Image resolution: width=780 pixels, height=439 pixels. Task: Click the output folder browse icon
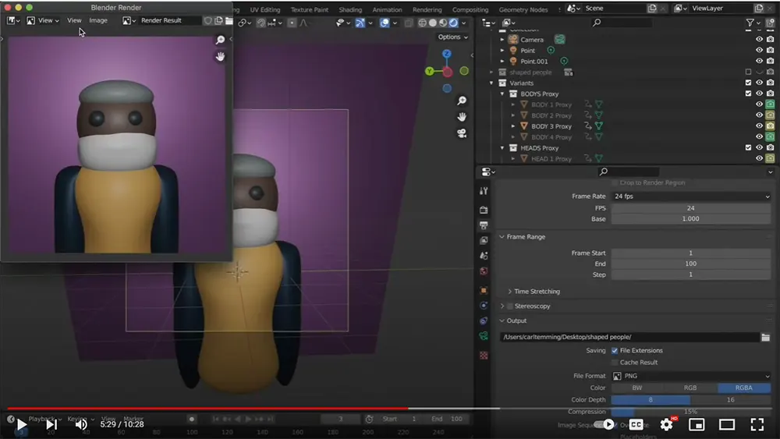click(x=766, y=338)
